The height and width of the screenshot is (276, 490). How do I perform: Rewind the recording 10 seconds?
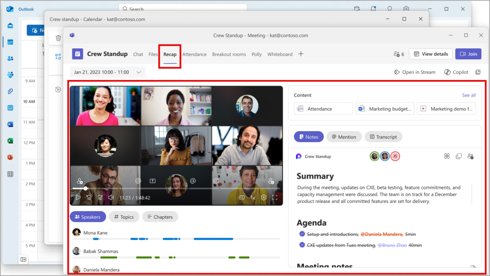pyautogui.click(x=89, y=198)
